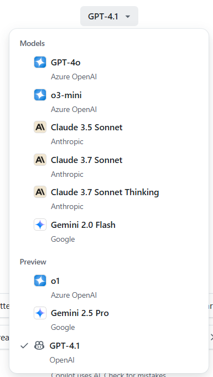Choose Claude 3.5 Sonnet from list
Image resolution: width=213 pixels, height=377 pixels.
point(109,134)
